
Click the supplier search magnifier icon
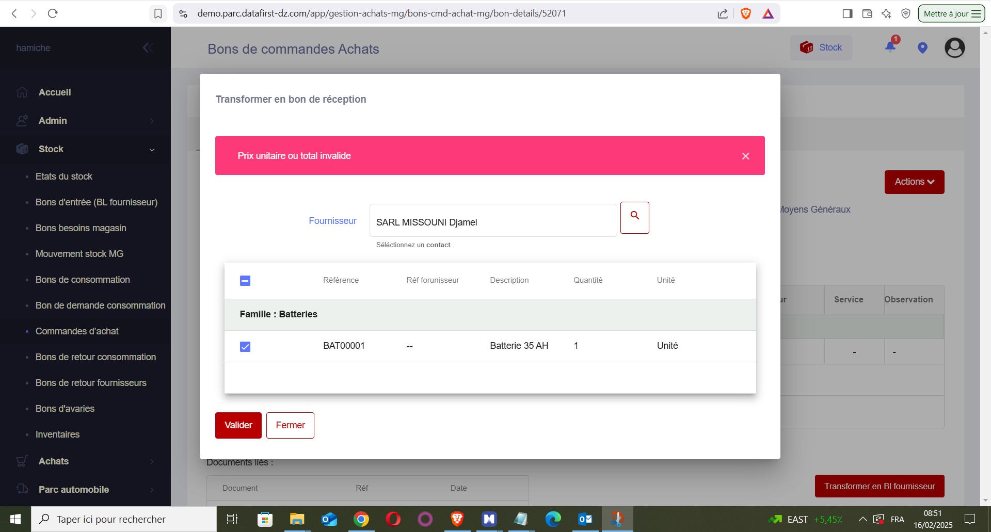634,217
